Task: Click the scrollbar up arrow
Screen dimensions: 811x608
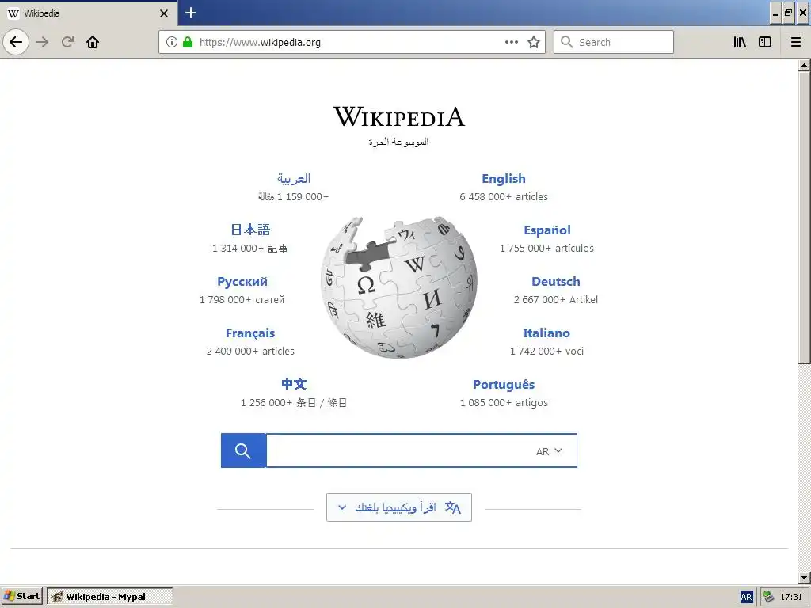Action: click(804, 65)
